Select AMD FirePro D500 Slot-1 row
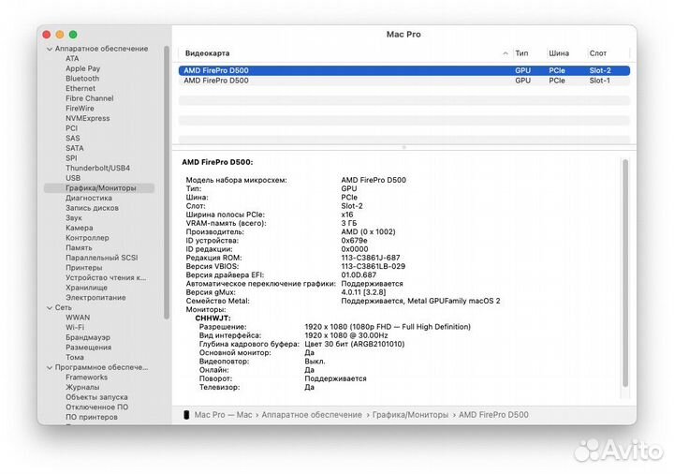Viewport: 674px width, 474px height. [404, 81]
